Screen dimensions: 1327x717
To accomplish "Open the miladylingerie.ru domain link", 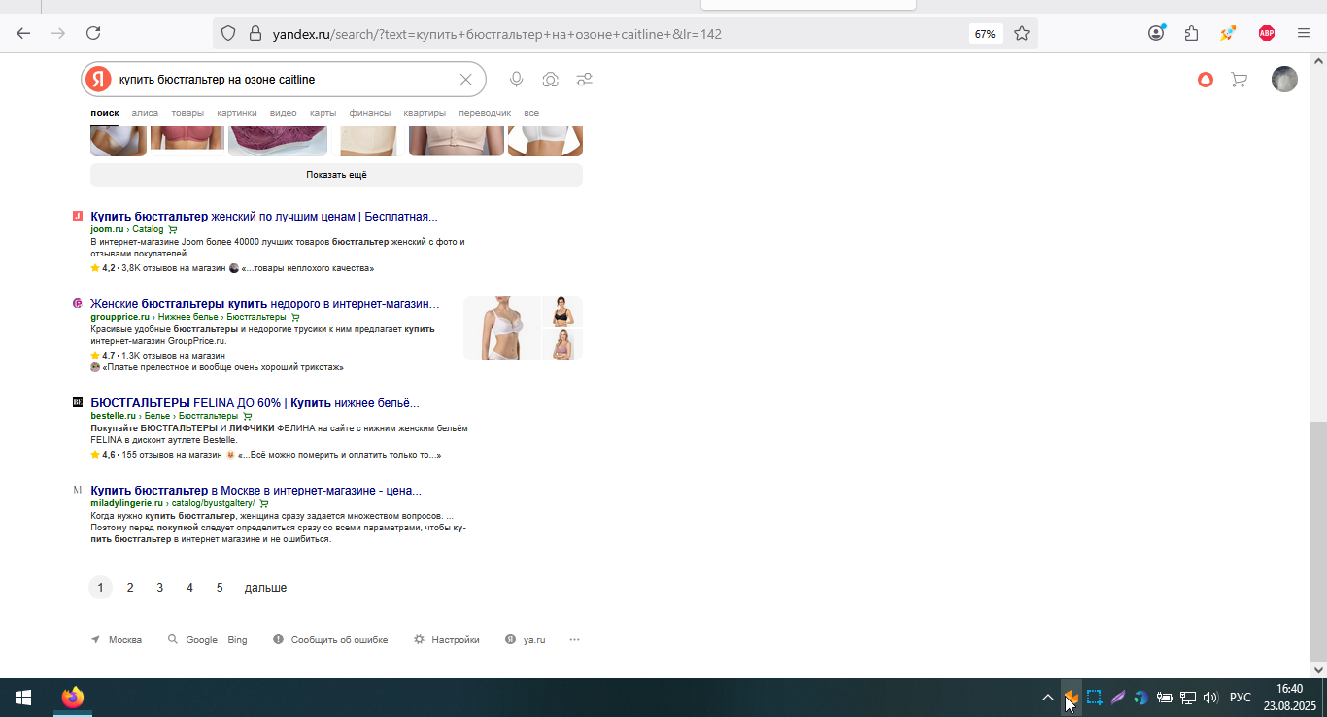I will 127,504.
